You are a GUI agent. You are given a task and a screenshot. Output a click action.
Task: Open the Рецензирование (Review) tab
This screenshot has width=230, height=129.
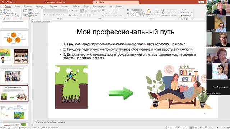coord(99,6)
